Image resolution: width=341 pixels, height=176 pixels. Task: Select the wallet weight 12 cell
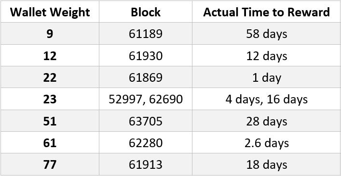pyautogui.click(x=50, y=55)
